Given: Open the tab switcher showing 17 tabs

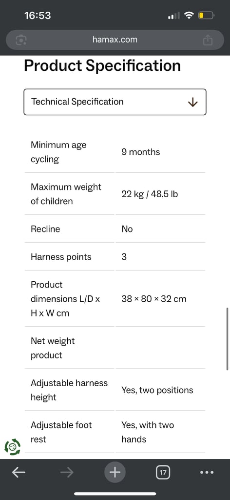Looking at the screenshot, I should pos(163,473).
